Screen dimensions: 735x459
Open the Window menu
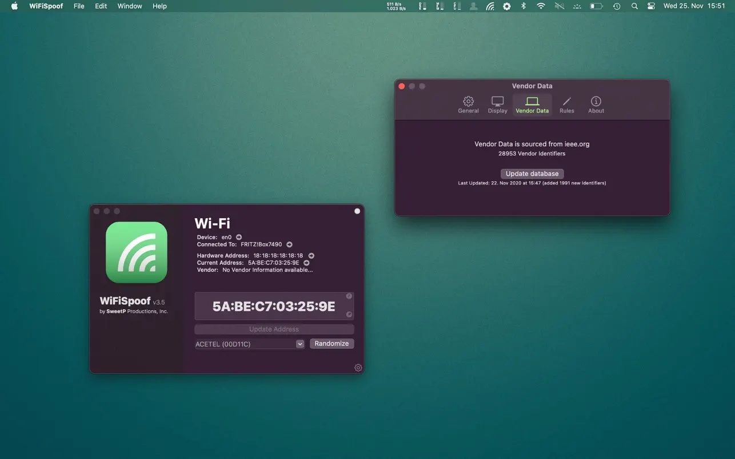coord(130,6)
